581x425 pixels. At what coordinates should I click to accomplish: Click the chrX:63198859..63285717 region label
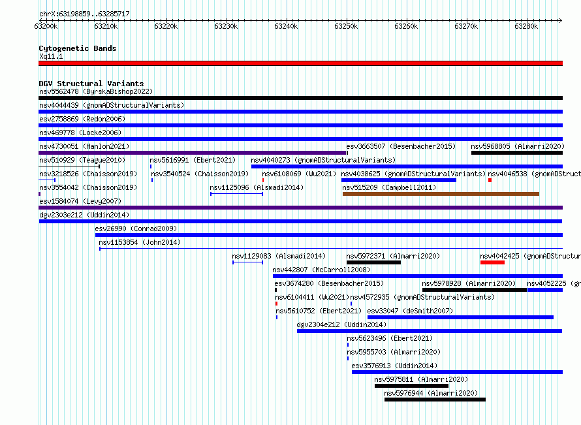[84, 14]
